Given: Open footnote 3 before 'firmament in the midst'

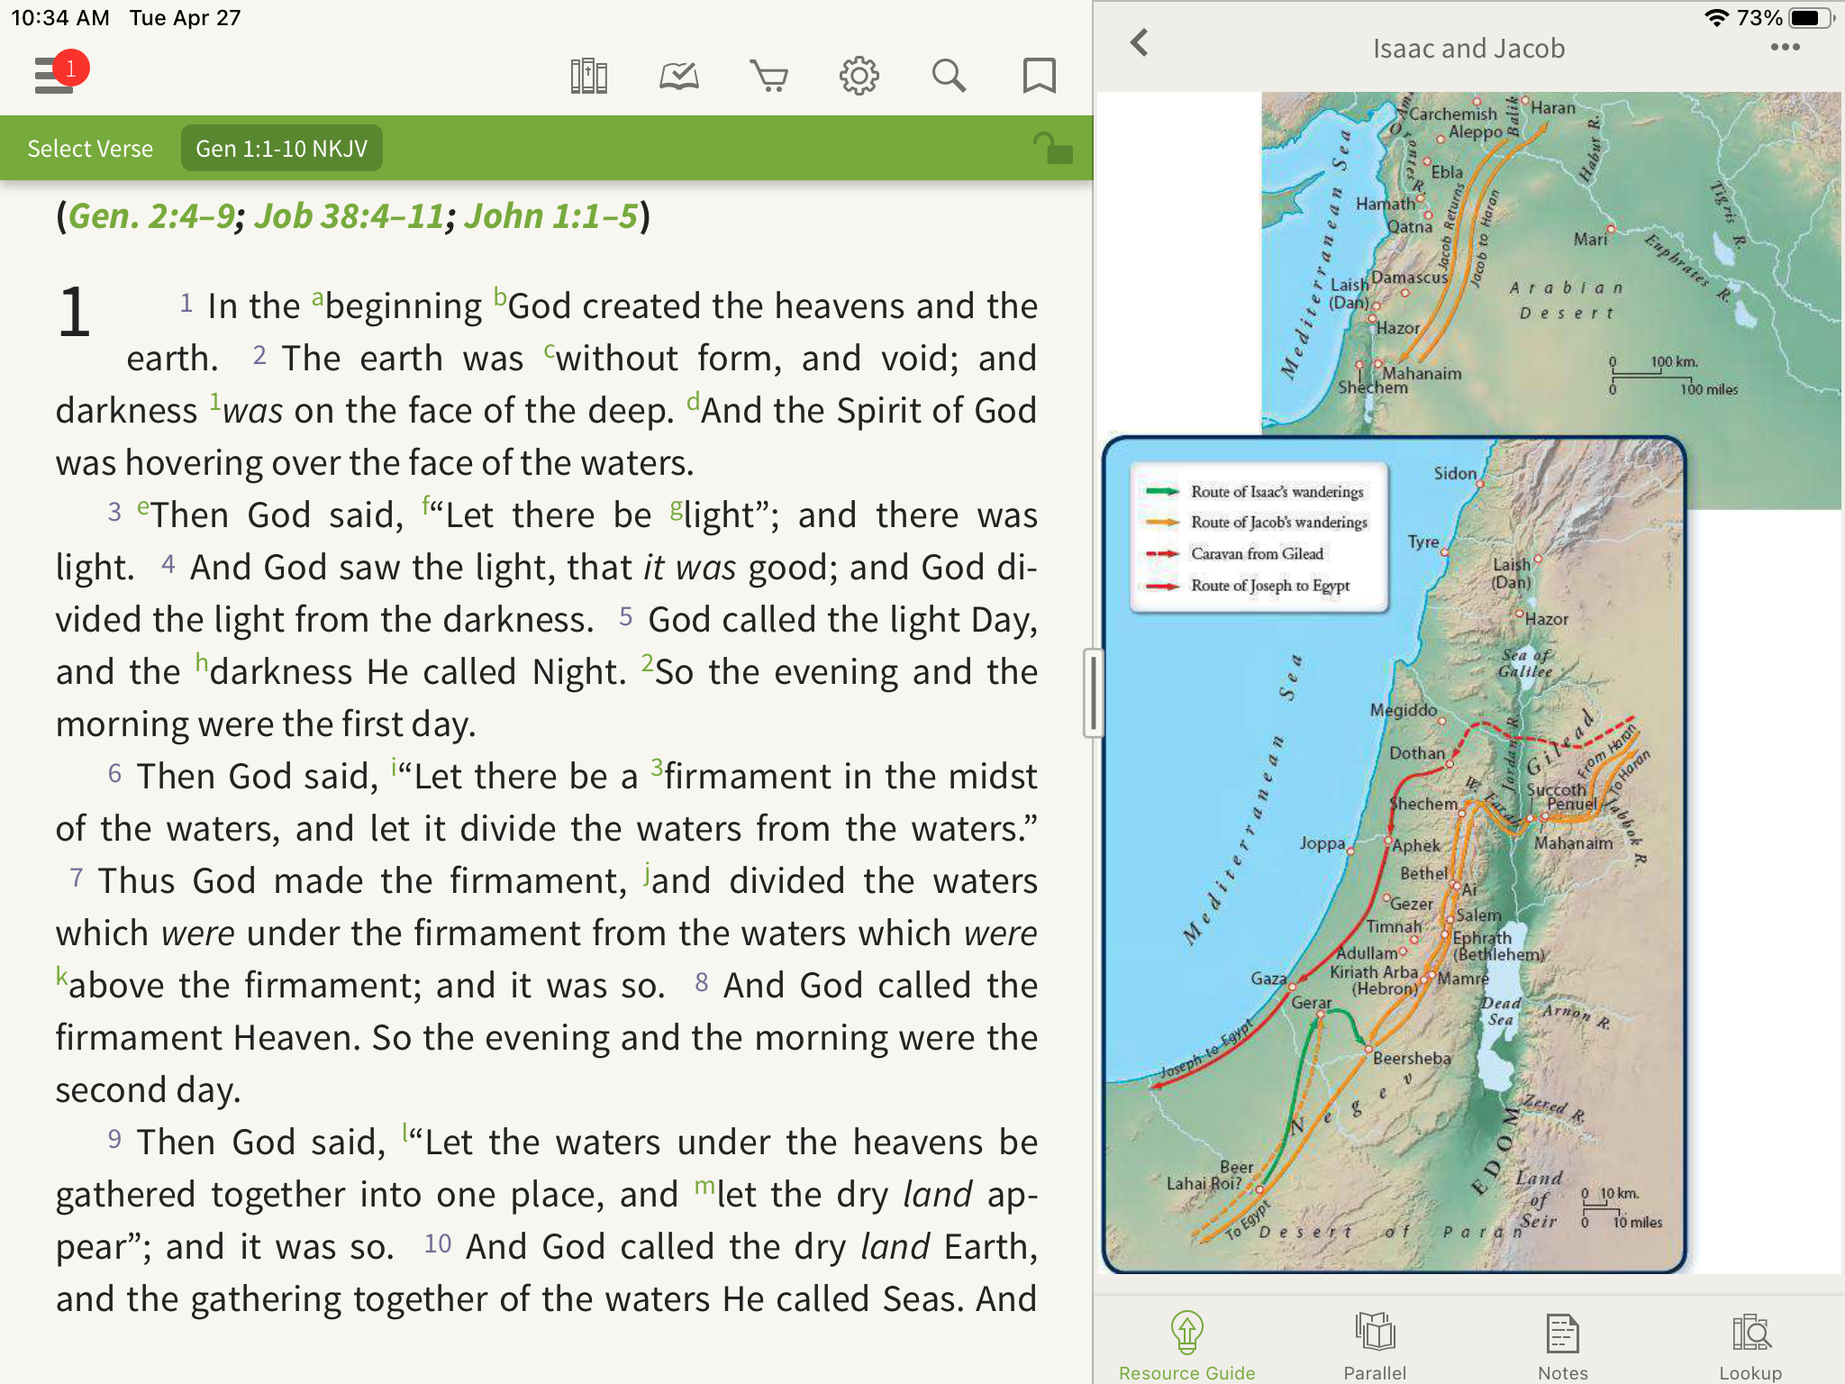Looking at the screenshot, I should coord(657,768).
